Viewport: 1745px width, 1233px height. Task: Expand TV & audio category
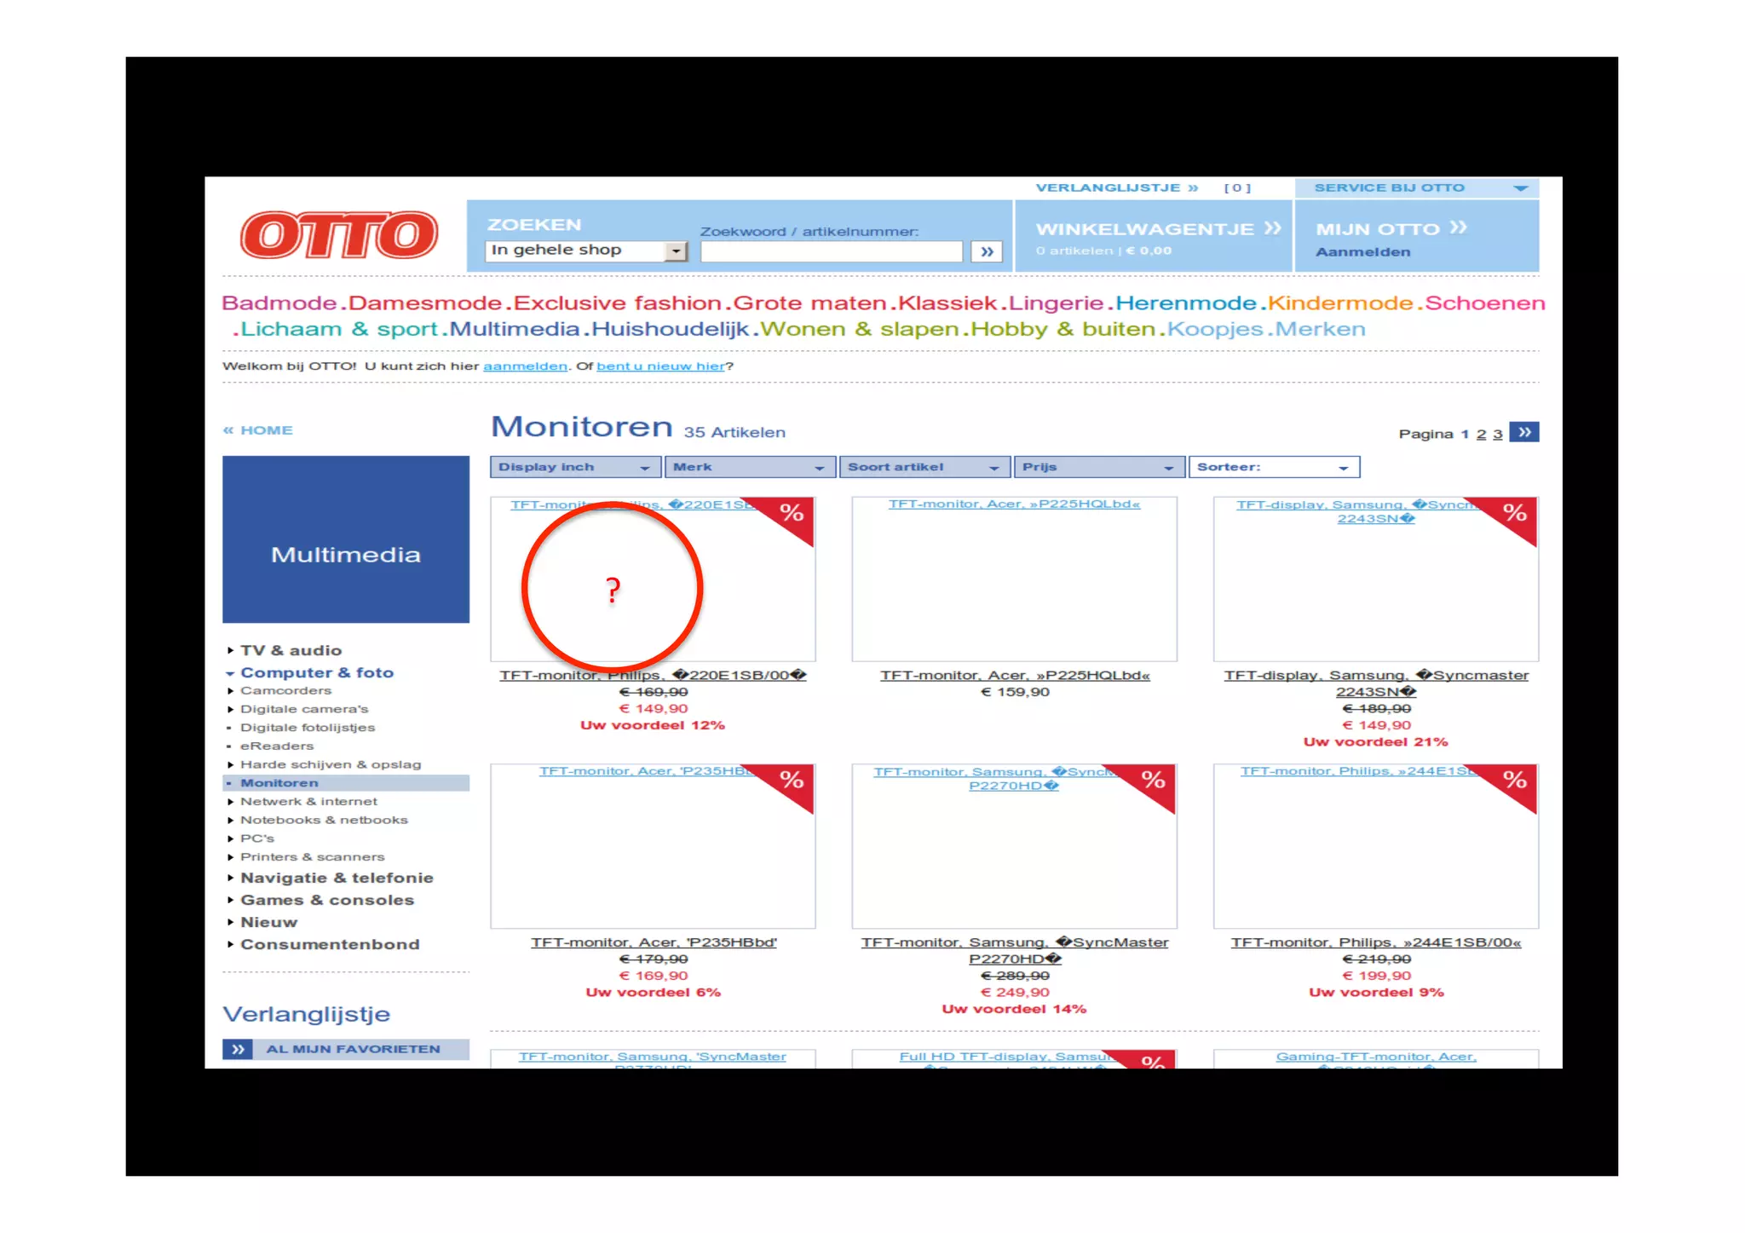(x=290, y=650)
